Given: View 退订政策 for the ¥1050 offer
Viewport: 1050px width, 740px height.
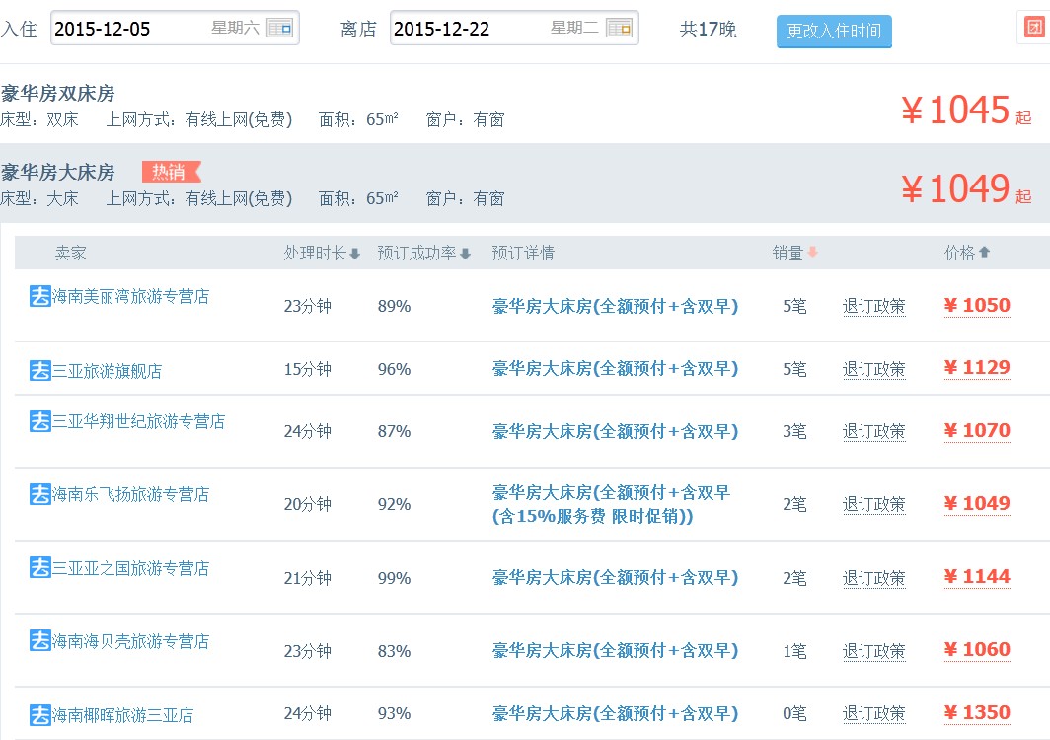Looking at the screenshot, I should (x=873, y=306).
